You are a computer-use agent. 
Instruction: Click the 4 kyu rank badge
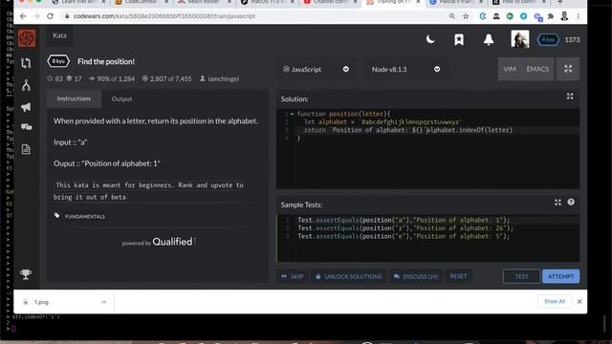(x=548, y=40)
